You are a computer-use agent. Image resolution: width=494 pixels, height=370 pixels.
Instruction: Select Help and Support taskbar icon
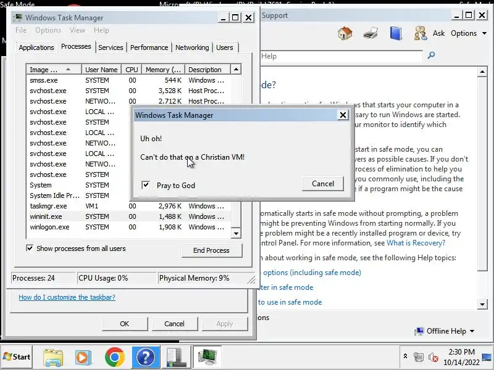(146, 358)
